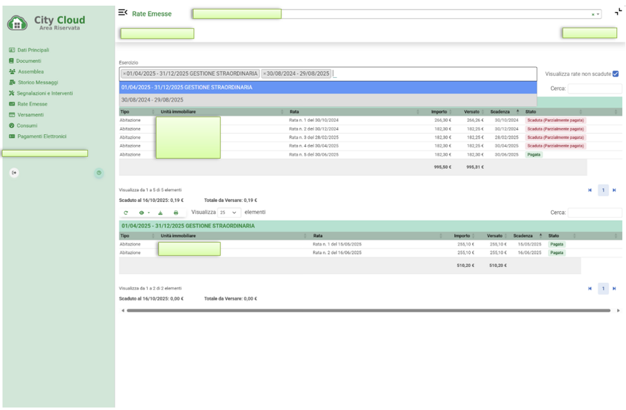Open Dati Principali menu item
626x410 pixels.
pos(33,50)
